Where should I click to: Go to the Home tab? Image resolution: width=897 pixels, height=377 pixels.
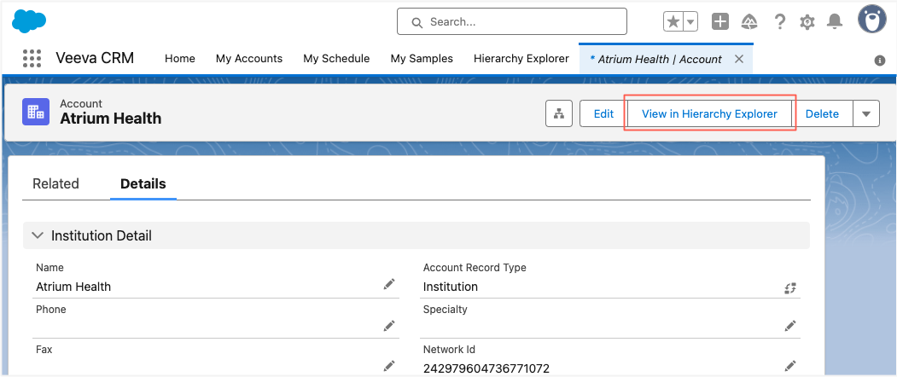click(x=179, y=58)
